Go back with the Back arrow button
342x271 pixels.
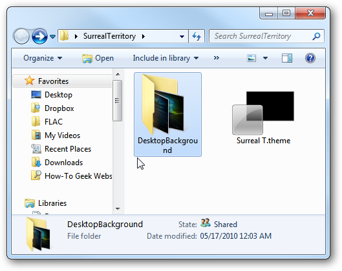point(21,36)
